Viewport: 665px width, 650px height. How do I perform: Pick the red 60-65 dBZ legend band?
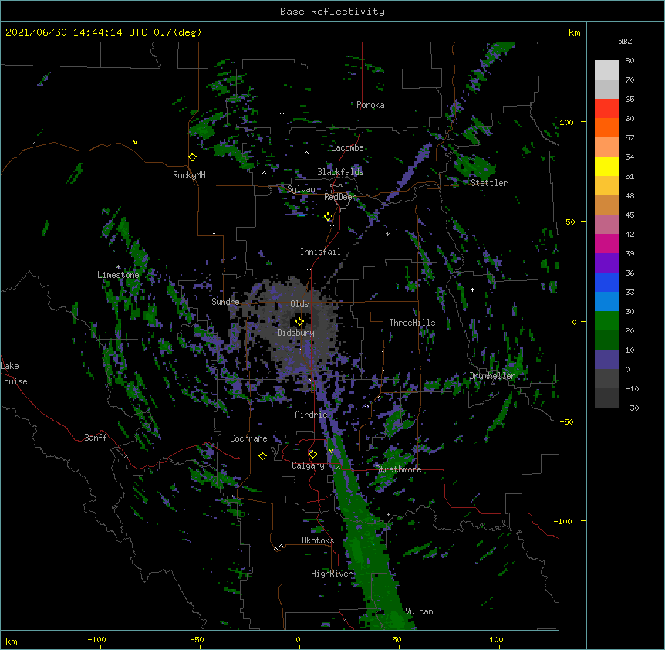click(x=606, y=109)
